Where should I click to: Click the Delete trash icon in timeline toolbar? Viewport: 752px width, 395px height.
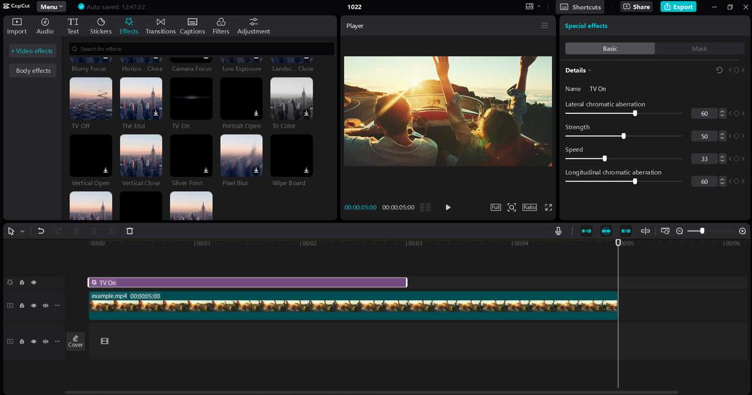(130, 231)
